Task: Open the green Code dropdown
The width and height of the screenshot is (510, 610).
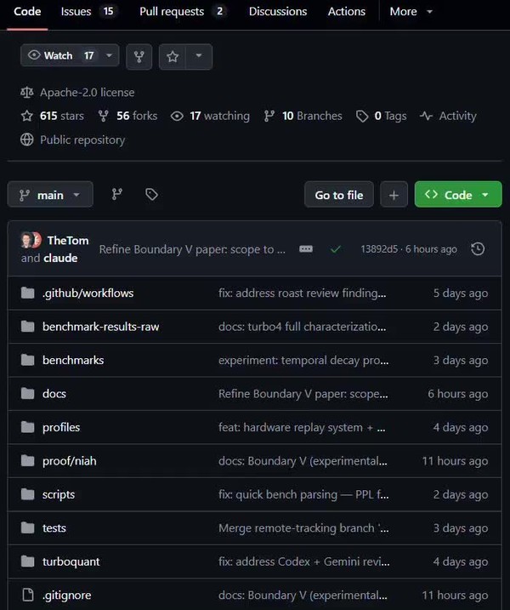Action: click(x=458, y=195)
